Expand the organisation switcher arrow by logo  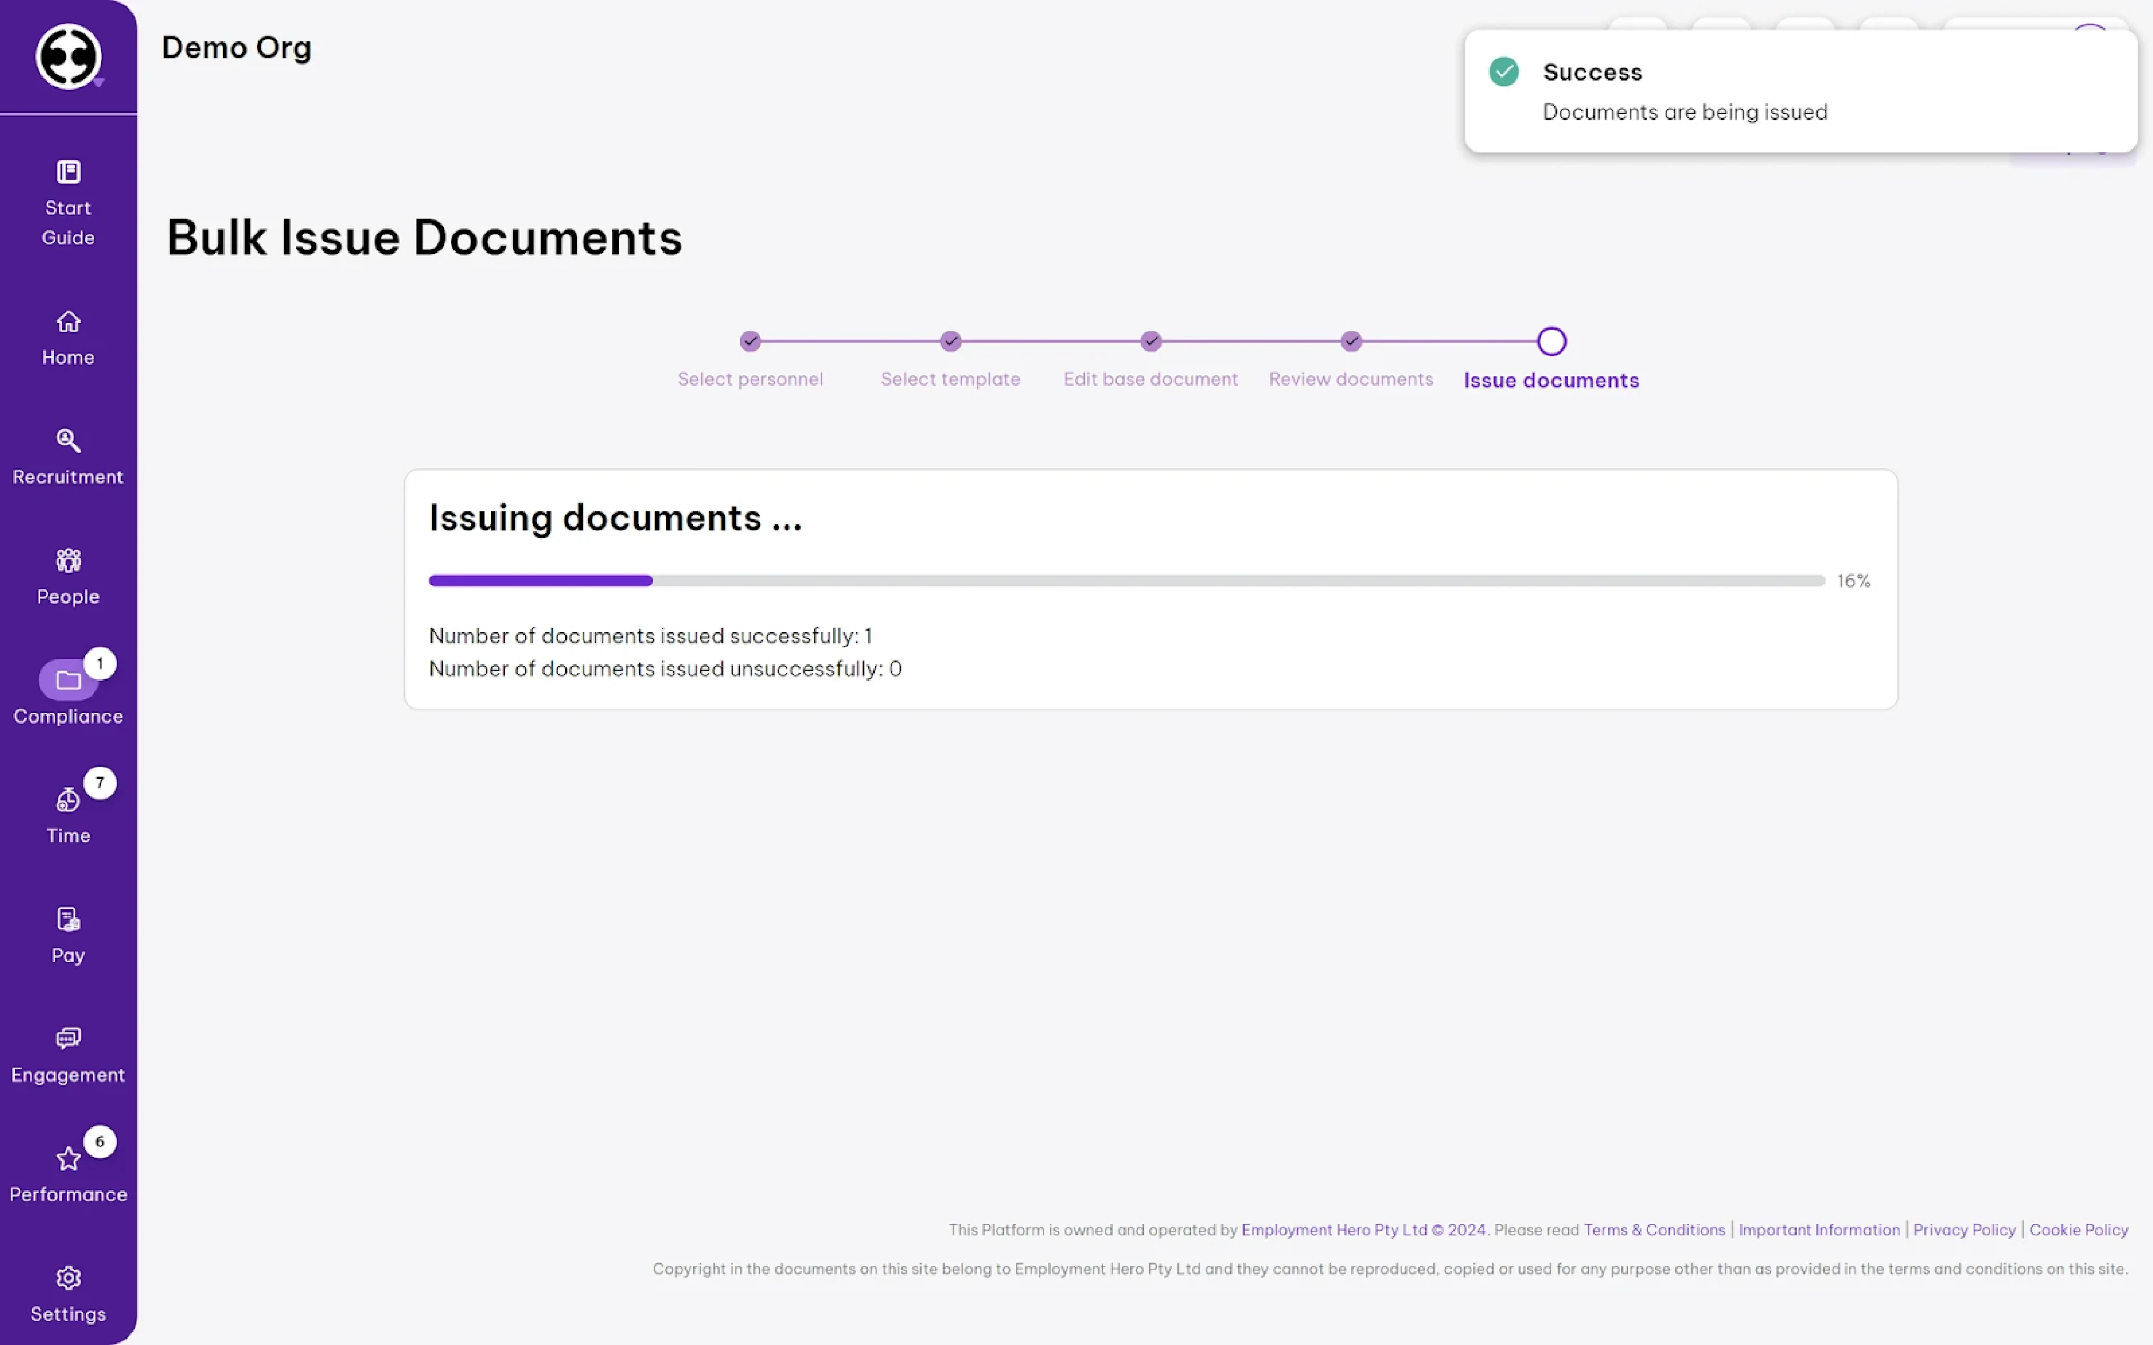tap(99, 83)
